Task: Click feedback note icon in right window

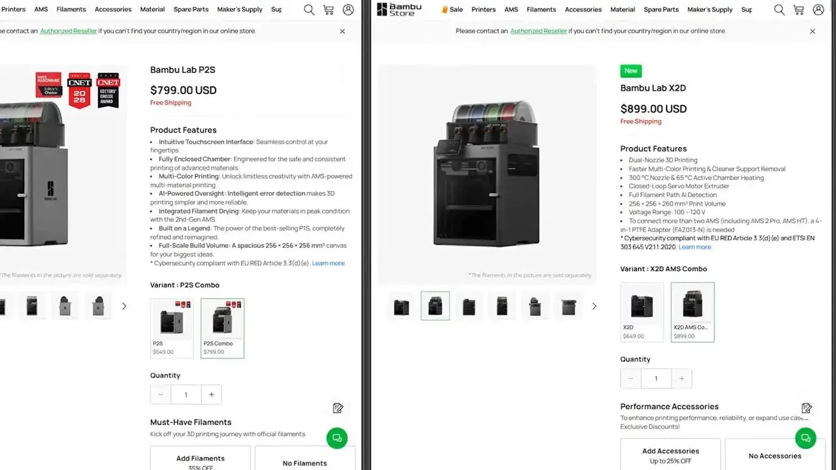Action: click(807, 408)
